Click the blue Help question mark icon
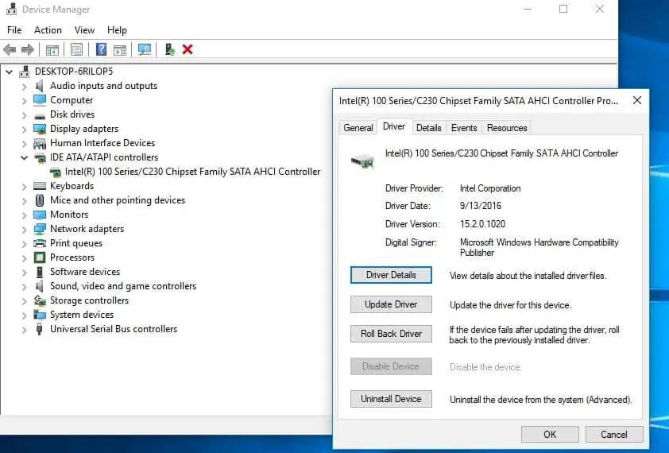Image resolution: width=669 pixels, height=453 pixels. coord(101,49)
